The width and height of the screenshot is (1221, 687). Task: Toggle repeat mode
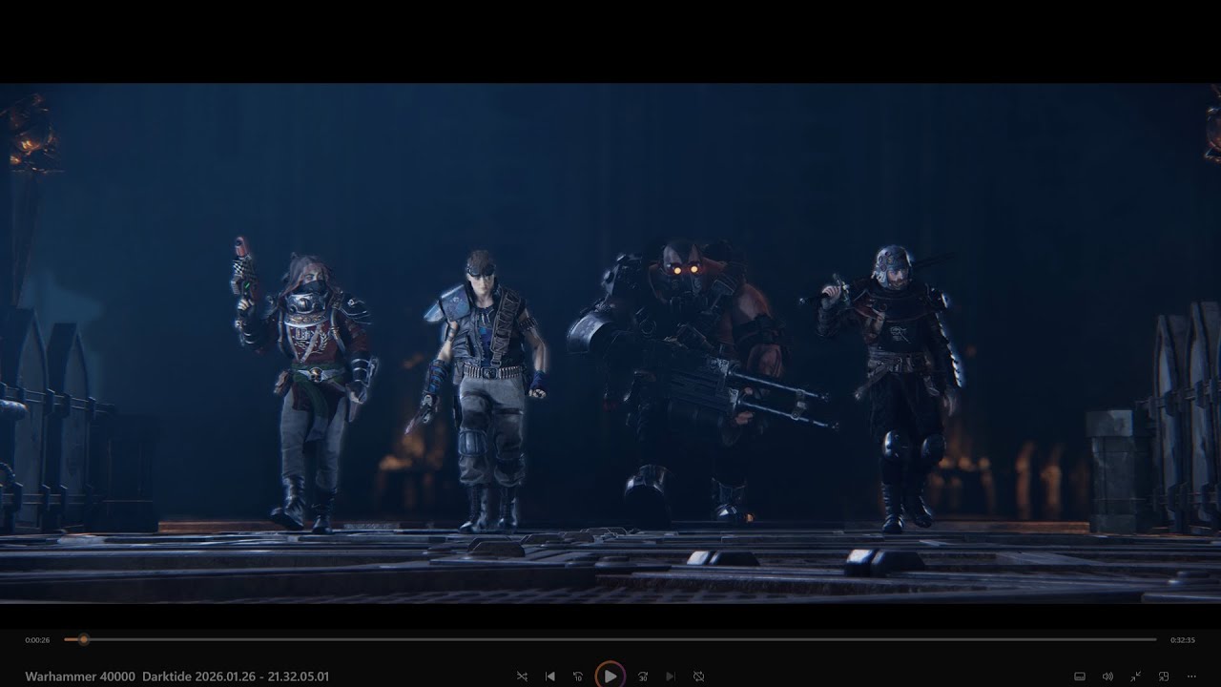point(698,677)
